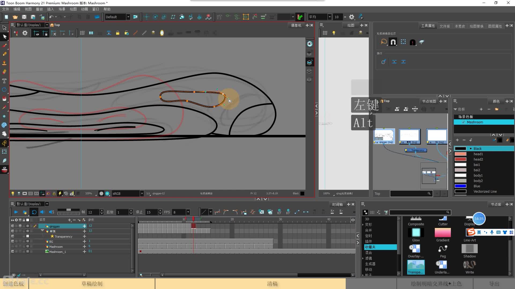515x289 pixels.
Task: Open the 文件 menu
Action: click(x=6, y=9)
